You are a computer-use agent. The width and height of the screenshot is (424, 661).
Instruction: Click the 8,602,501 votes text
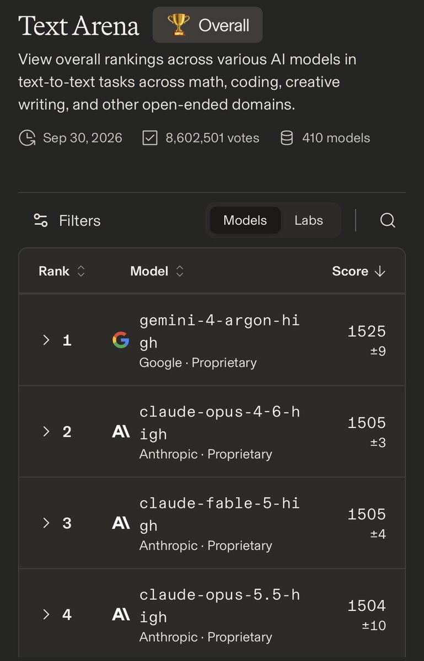[x=212, y=138]
